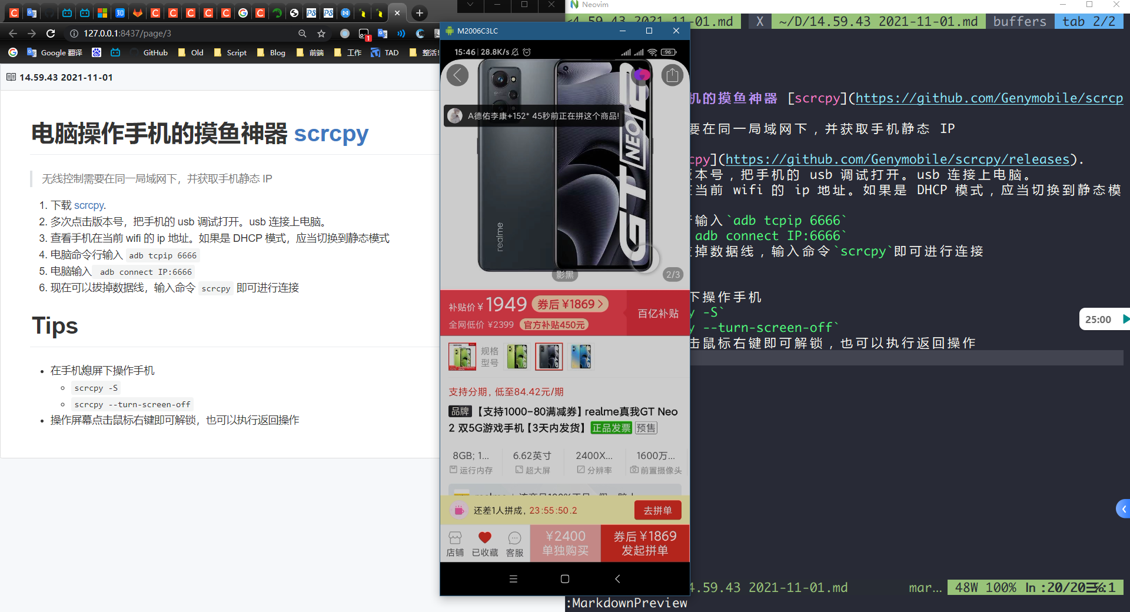This screenshot has height=612, width=1130.
Task: Reload the current webpage
Action: pos(51,34)
